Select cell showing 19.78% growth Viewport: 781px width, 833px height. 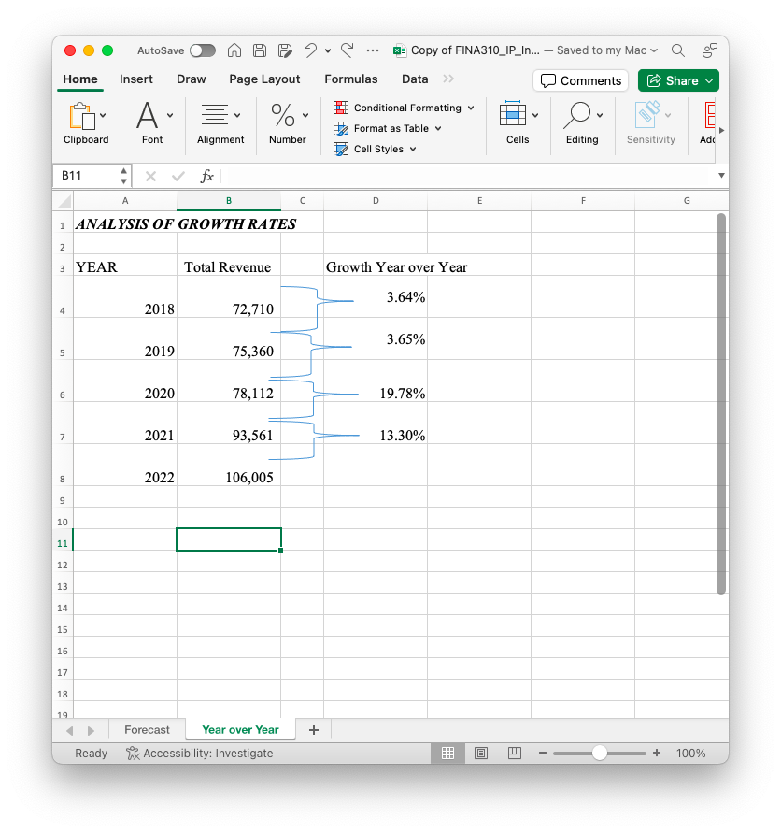(376, 381)
